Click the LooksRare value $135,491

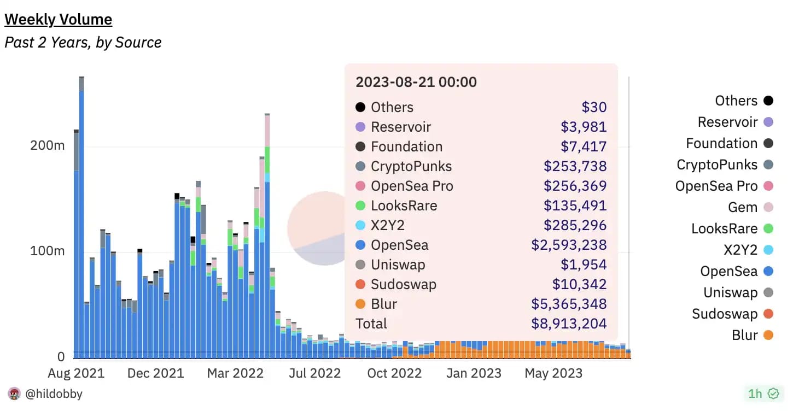(575, 205)
